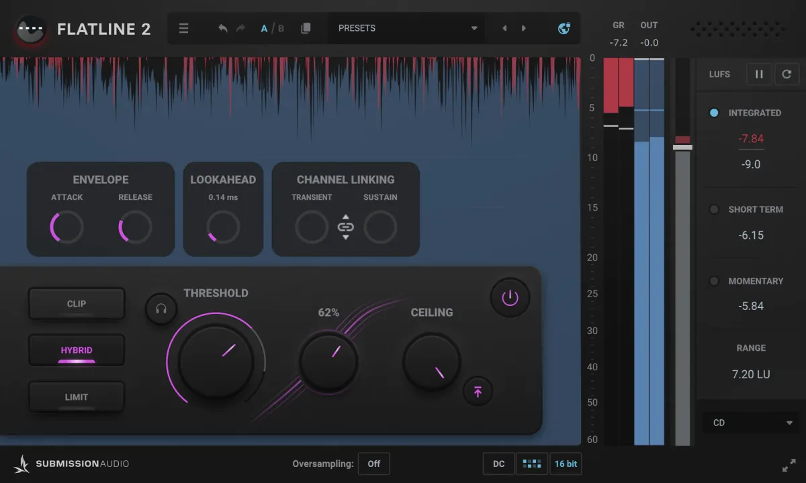Toggle the ceiling true peak arrow button
806x483 pixels.
pyautogui.click(x=478, y=392)
